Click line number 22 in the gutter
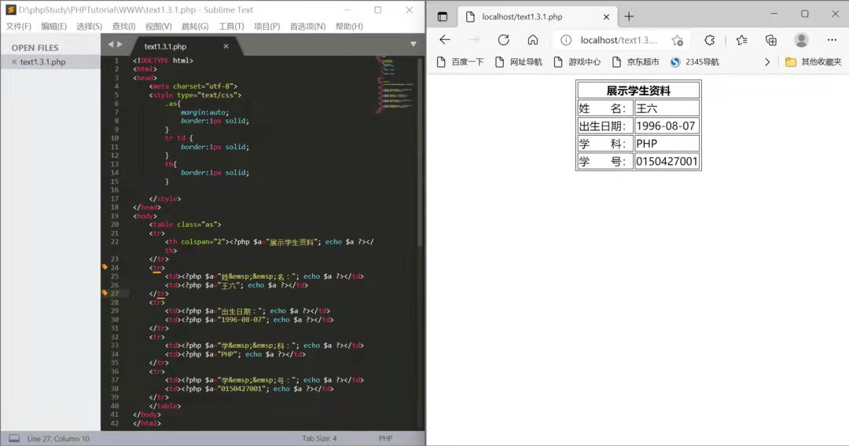The height and width of the screenshot is (446, 849). [114, 242]
